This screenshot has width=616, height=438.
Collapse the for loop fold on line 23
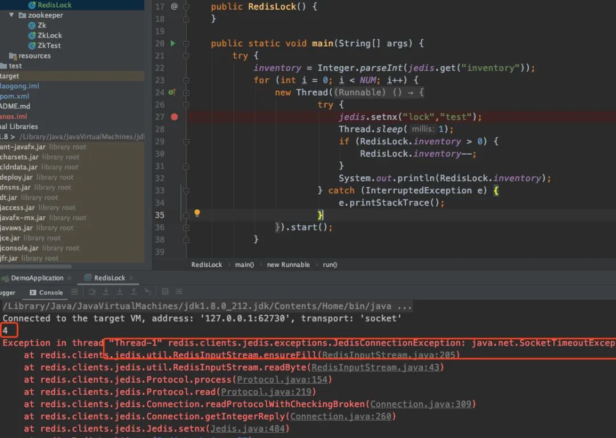(186, 80)
